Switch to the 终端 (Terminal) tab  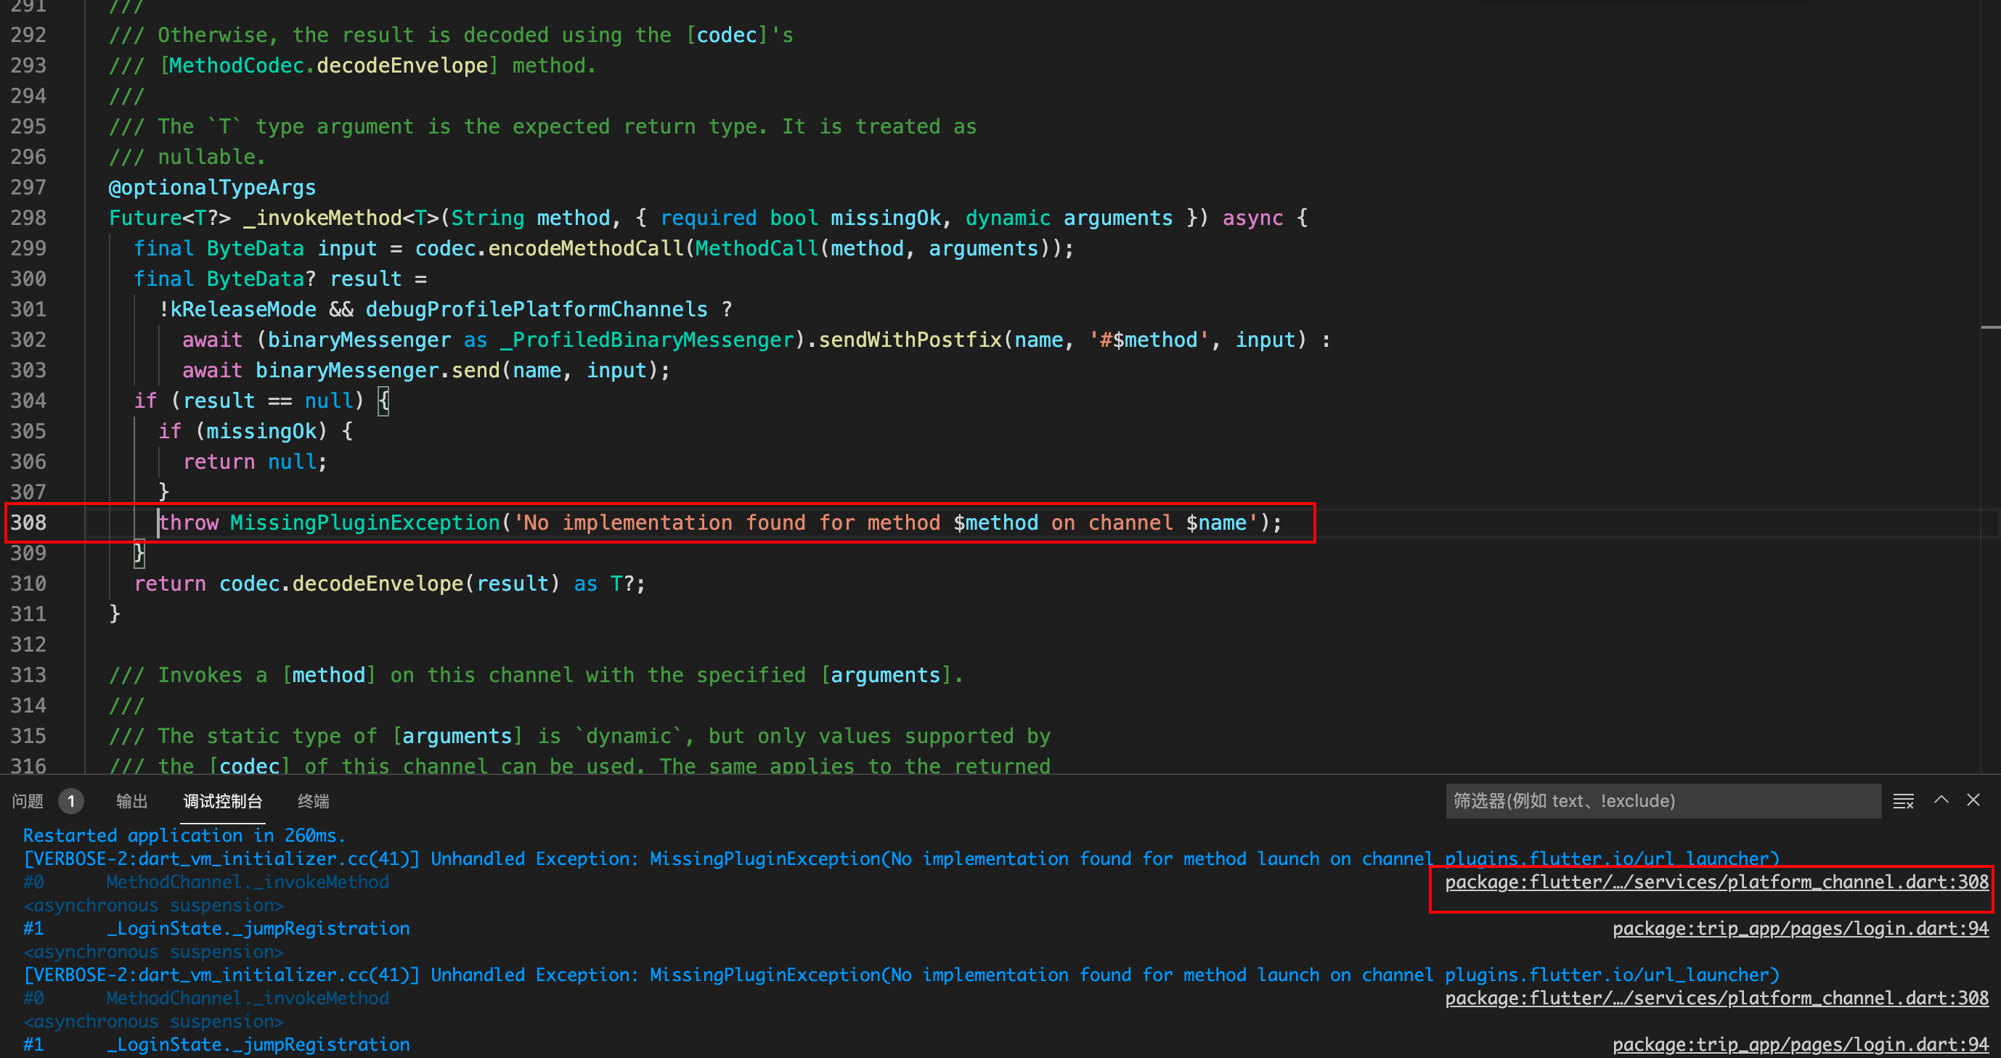click(313, 801)
